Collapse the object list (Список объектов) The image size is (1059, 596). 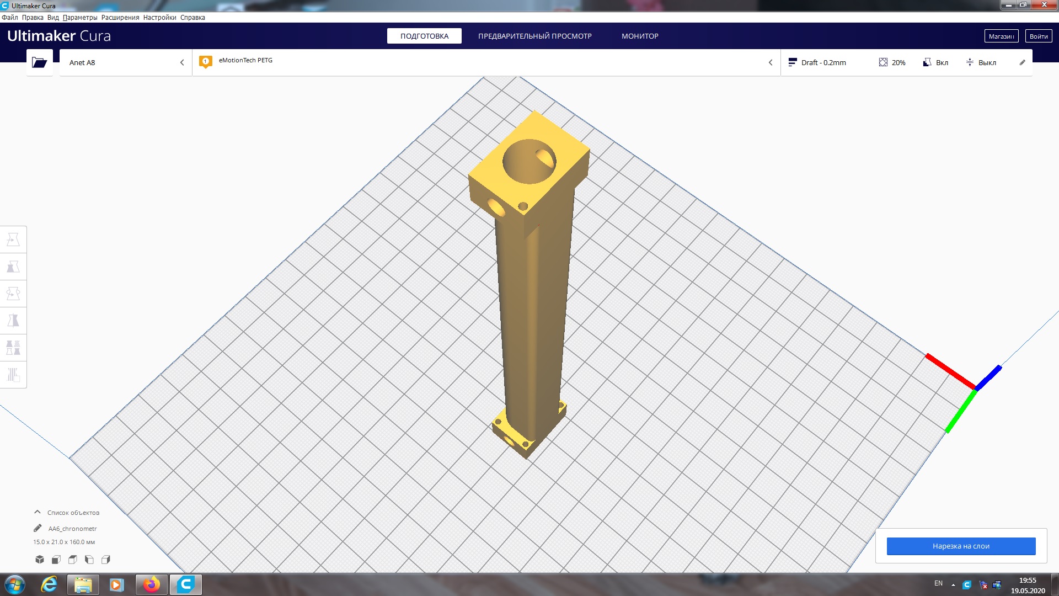38,512
